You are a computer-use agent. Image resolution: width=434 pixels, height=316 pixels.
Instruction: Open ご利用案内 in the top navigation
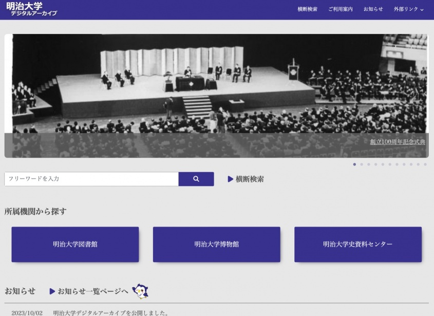coord(341,9)
